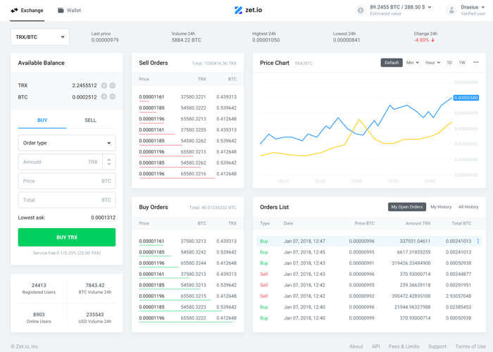
Task: Open the Fees & Limits footer link
Action: pyautogui.click(x=404, y=346)
